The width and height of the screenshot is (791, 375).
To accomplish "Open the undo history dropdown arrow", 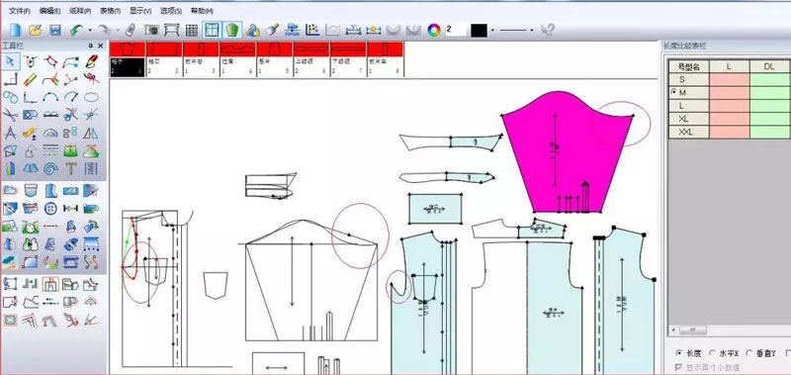I will tap(90, 31).
